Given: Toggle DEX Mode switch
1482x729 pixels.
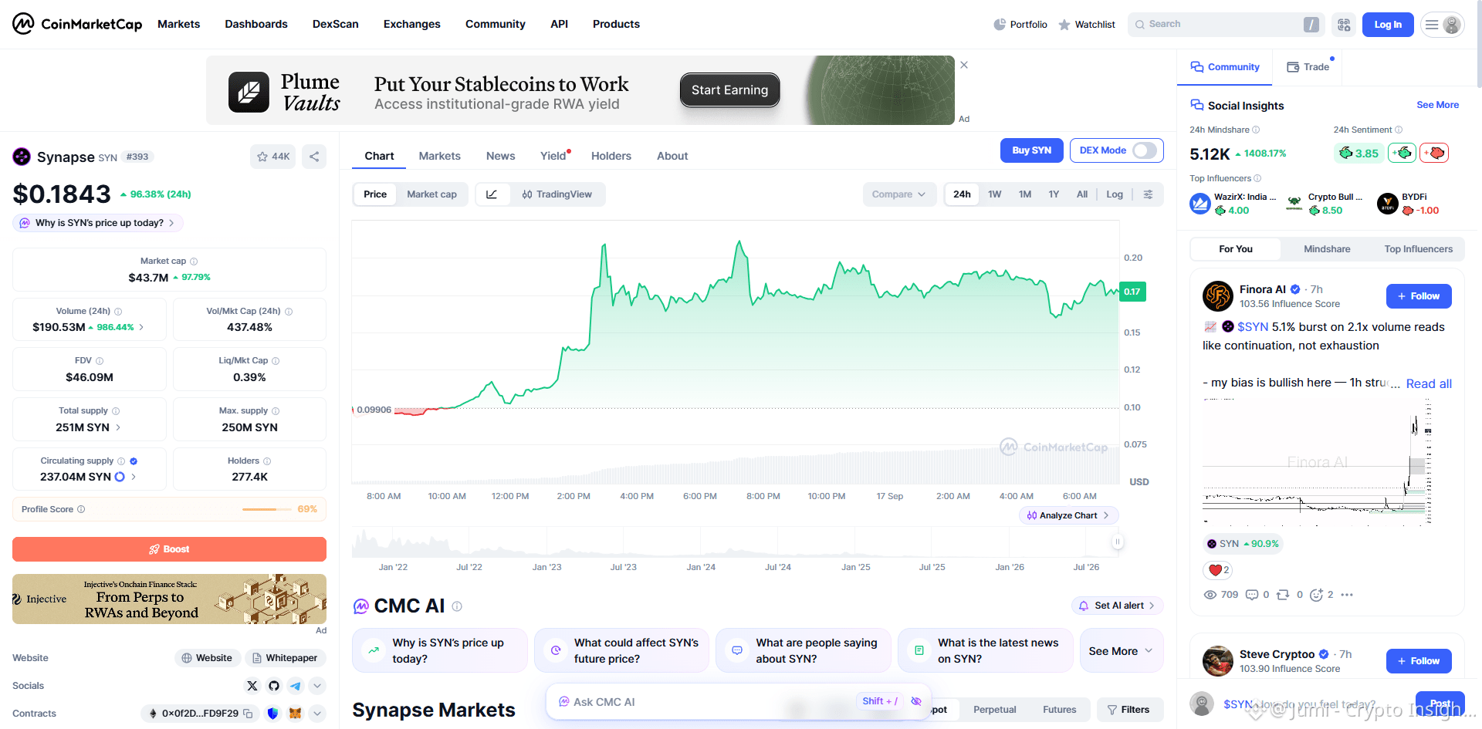Looking at the screenshot, I should pyautogui.click(x=1145, y=150).
